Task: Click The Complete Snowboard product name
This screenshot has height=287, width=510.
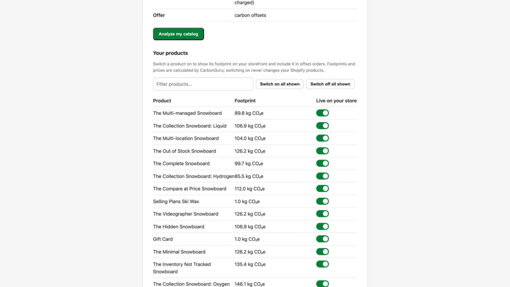Action: point(181,163)
